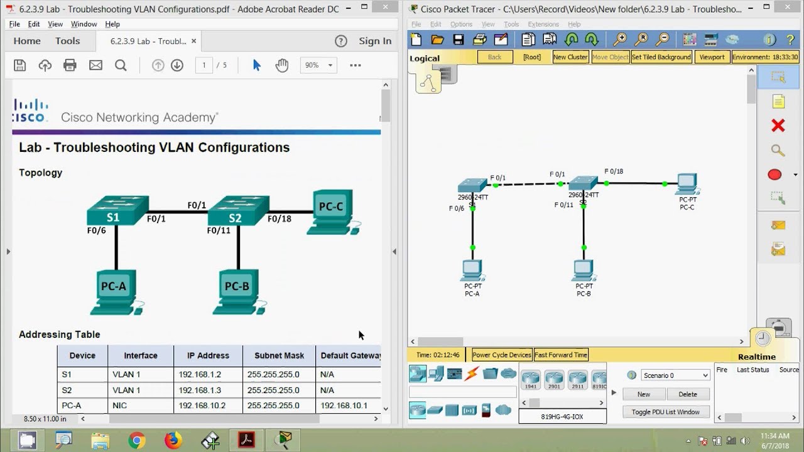This screenshot has height=452, width=804.
Task: Select the red X Delete tool
Action: coord(778,126)
